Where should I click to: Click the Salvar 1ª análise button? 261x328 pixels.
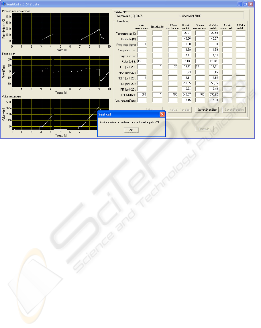click(177, 110)
